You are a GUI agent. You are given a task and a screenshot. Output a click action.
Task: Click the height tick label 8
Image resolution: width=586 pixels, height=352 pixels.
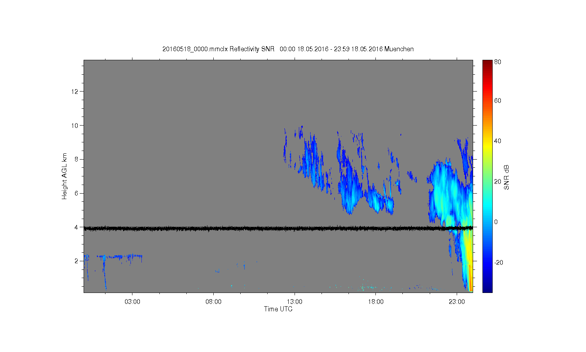[x=77, y=159]
